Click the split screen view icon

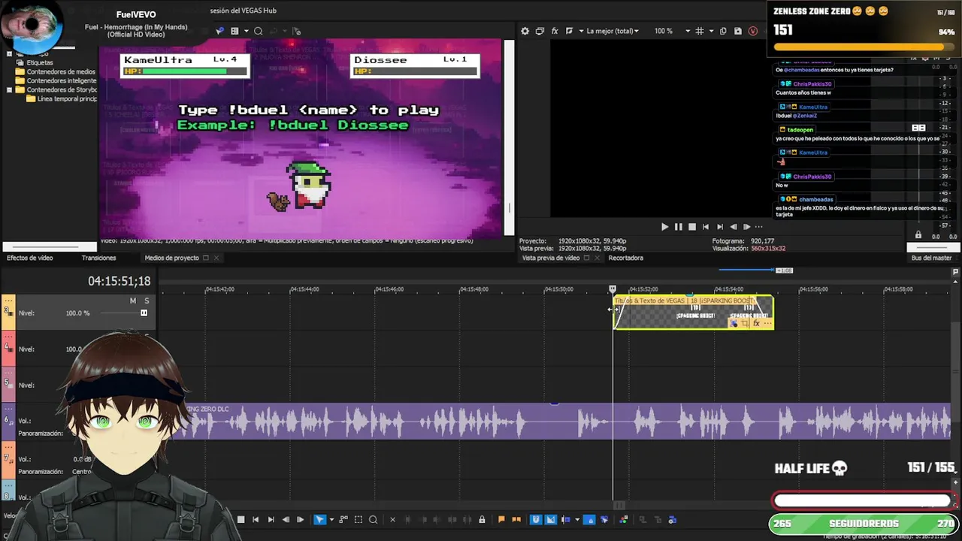point(569,31)
